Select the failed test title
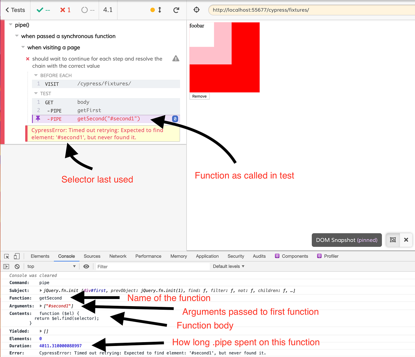This screenshot has height=357, width=415. [x=97, y=62]
